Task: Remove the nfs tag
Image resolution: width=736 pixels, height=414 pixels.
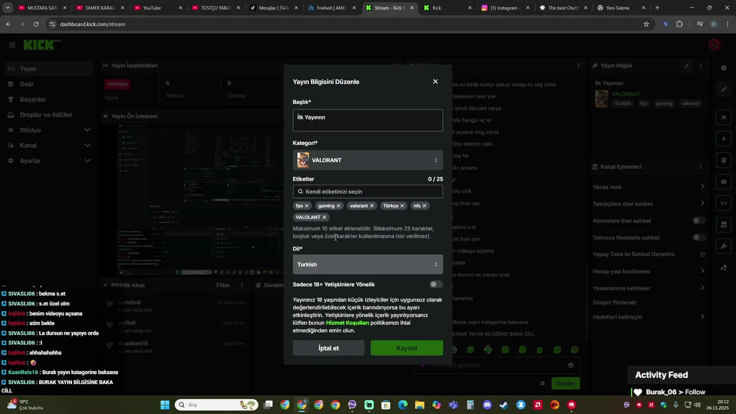Action: click(424, 206)
